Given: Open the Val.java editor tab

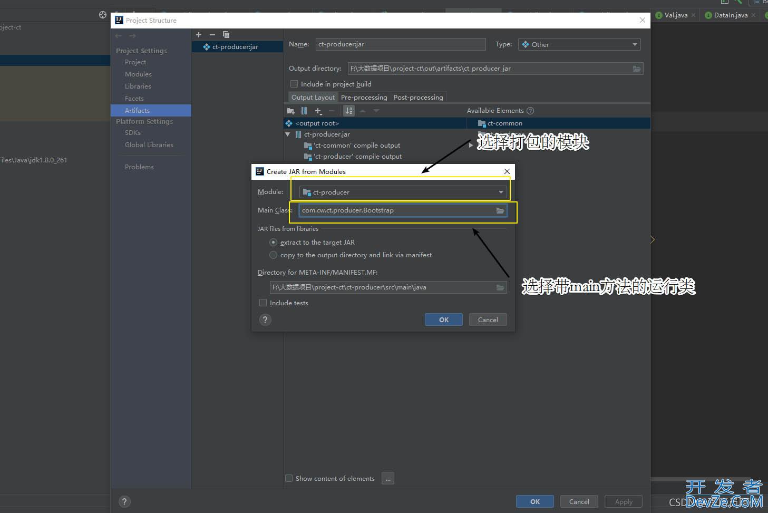Looking at the screenshot, I should (x=676, y=15).
